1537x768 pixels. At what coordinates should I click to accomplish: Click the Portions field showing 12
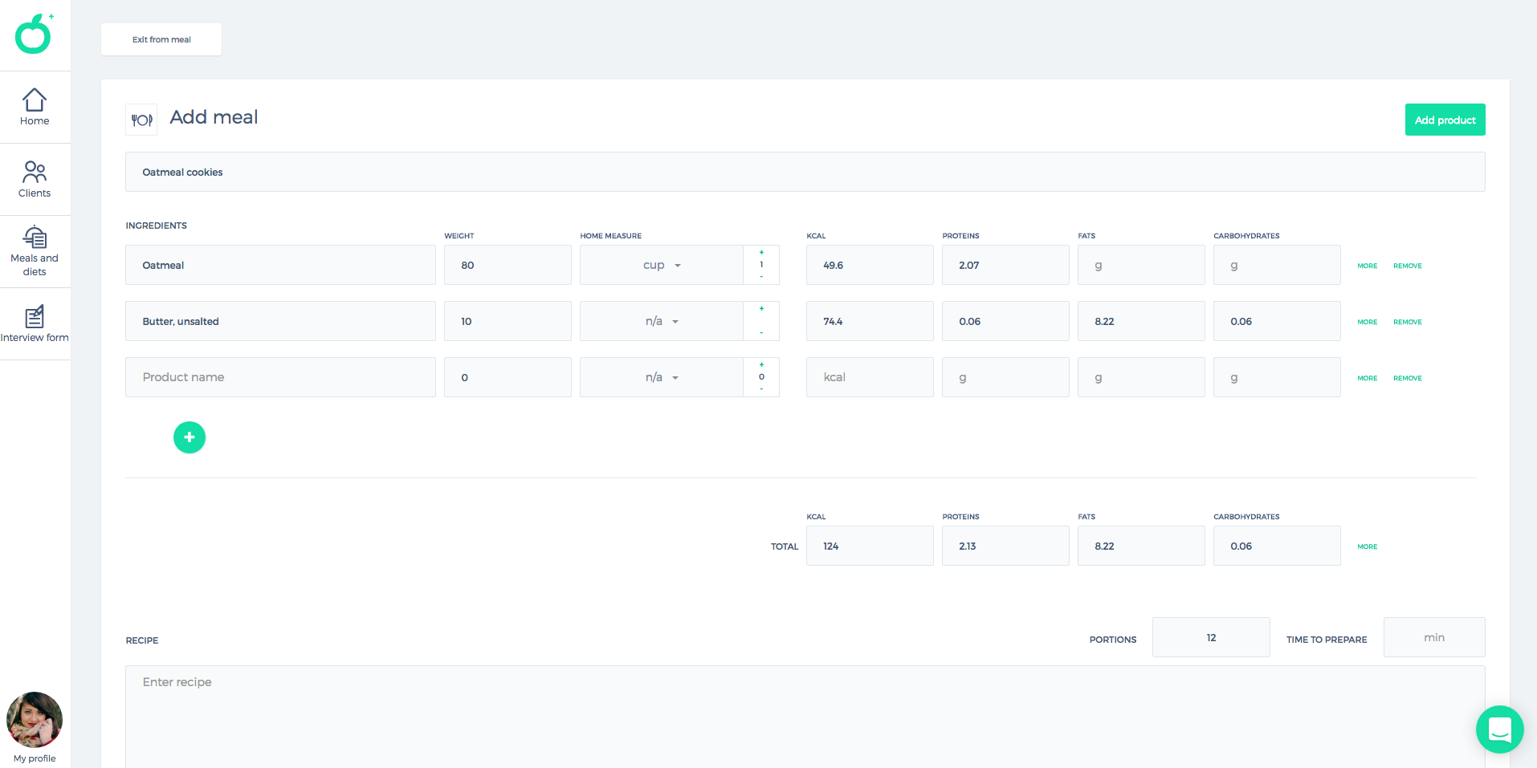[1211, 637]
